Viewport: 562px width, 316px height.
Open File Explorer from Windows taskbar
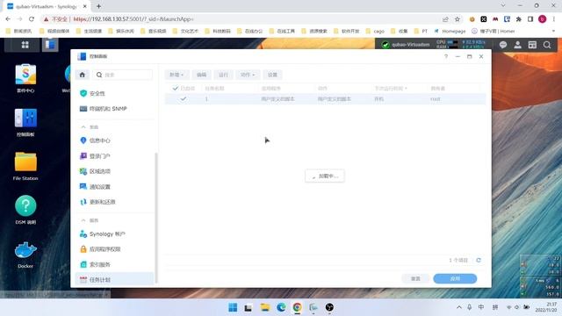point(265,307)
